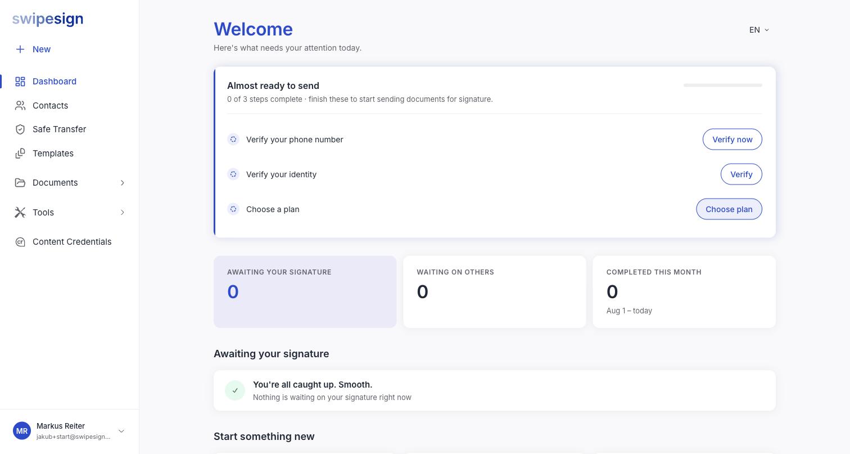Open the Dashboard menu item
Image resolution: width=850 pixels, height=454 pixels.
(x=70, y=82)
